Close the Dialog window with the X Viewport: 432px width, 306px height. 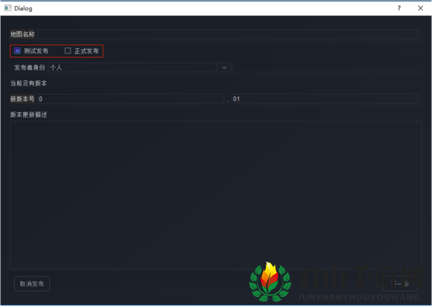tap(420, 8)
